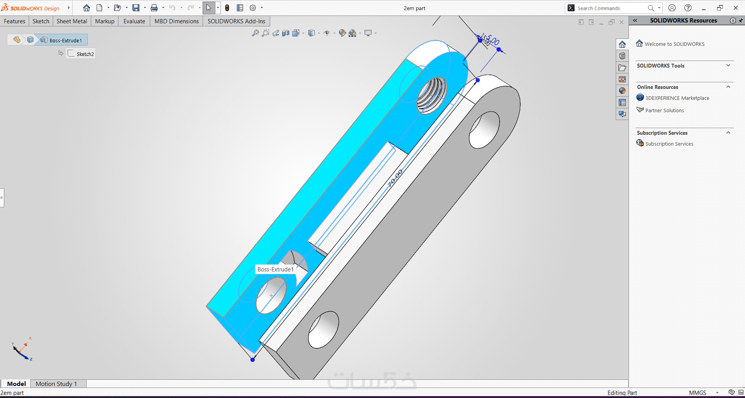The height and width of the screenshot is (398, 745).
Task: Save the part with the floppy disk icon
Action: tap(136, 8)
